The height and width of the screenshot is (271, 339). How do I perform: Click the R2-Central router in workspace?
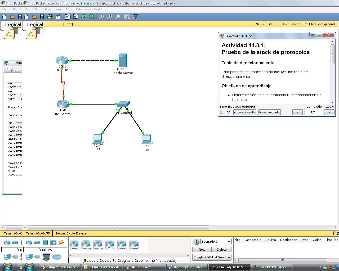(63, 104)
